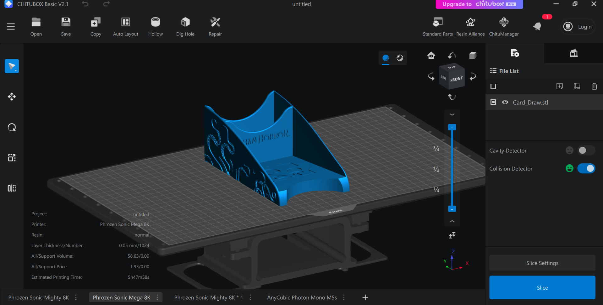Select solid shaded render mode
The image size is (603, 305).
386,58
